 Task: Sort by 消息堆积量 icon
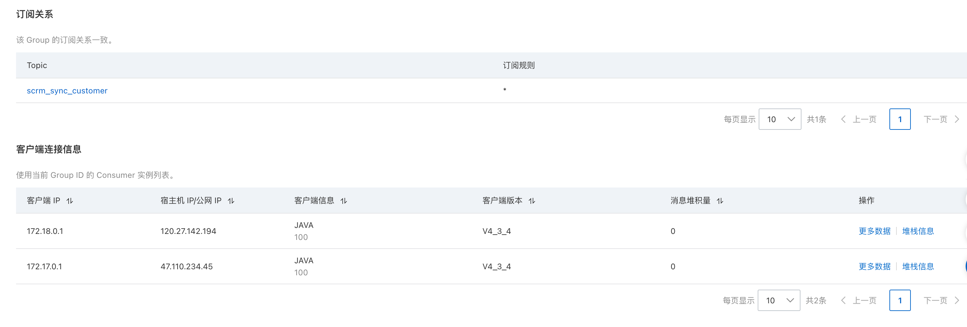tap(720, 201)
